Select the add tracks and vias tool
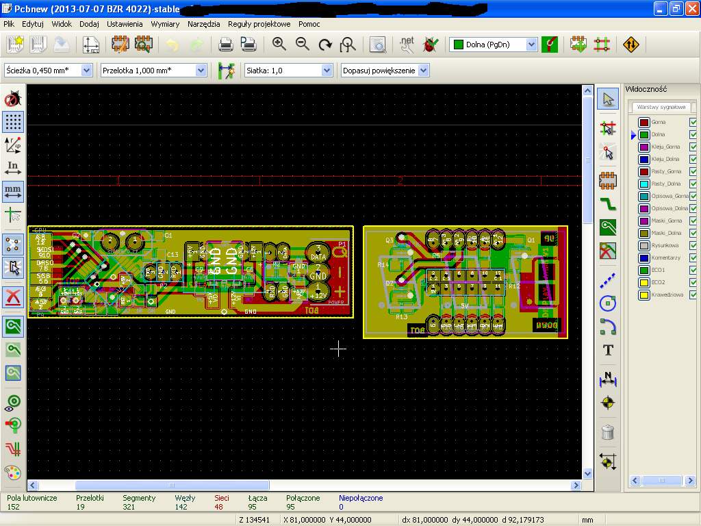 [x=608, y=204]
